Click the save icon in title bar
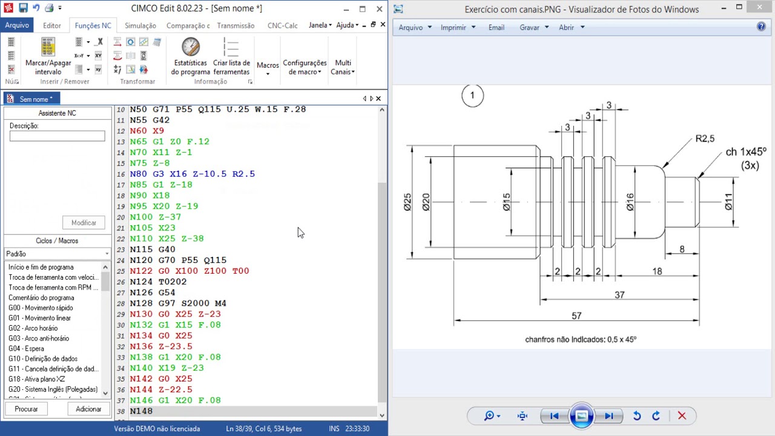The image size is (775, 436). pyautogui.click(x=23, y=8)
